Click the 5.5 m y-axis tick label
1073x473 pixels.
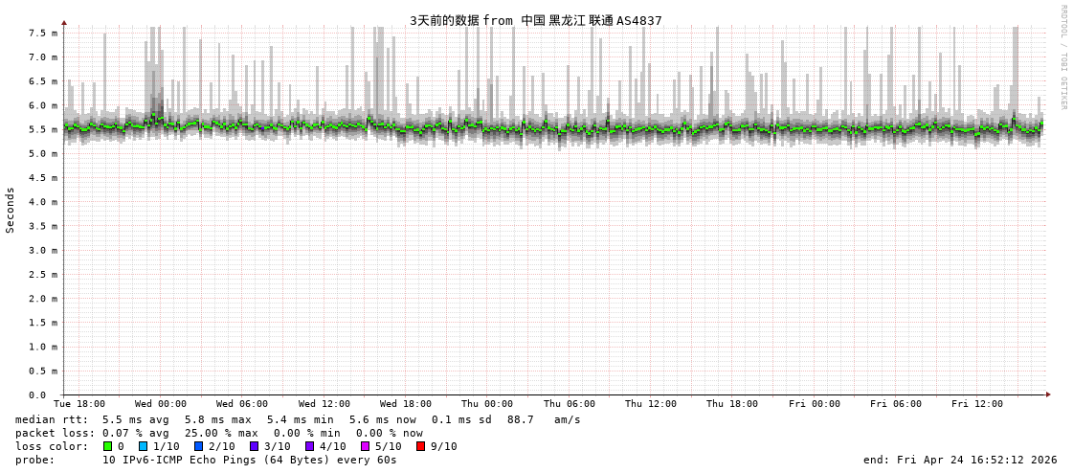[43, 129]
